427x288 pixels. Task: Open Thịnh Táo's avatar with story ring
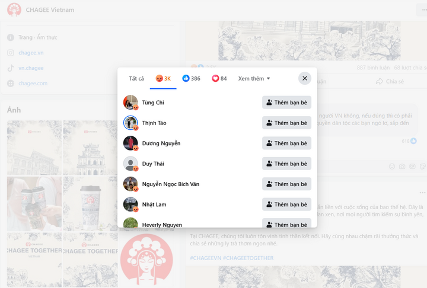[130, 123]
